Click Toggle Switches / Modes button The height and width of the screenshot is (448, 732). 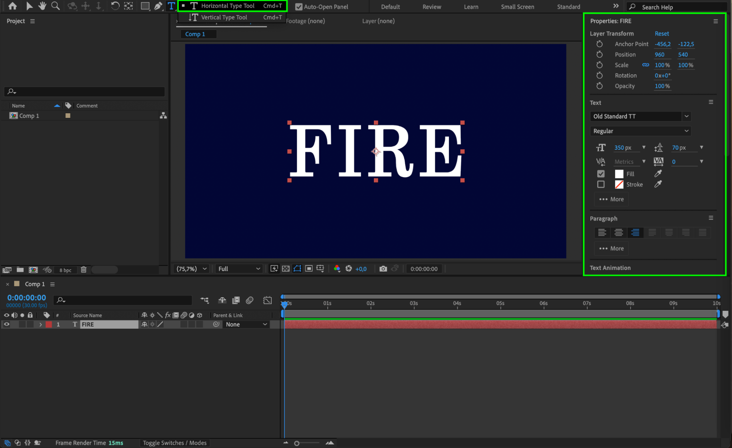(175, 443)
